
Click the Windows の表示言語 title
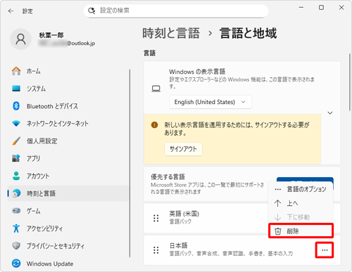coord(197,72)
